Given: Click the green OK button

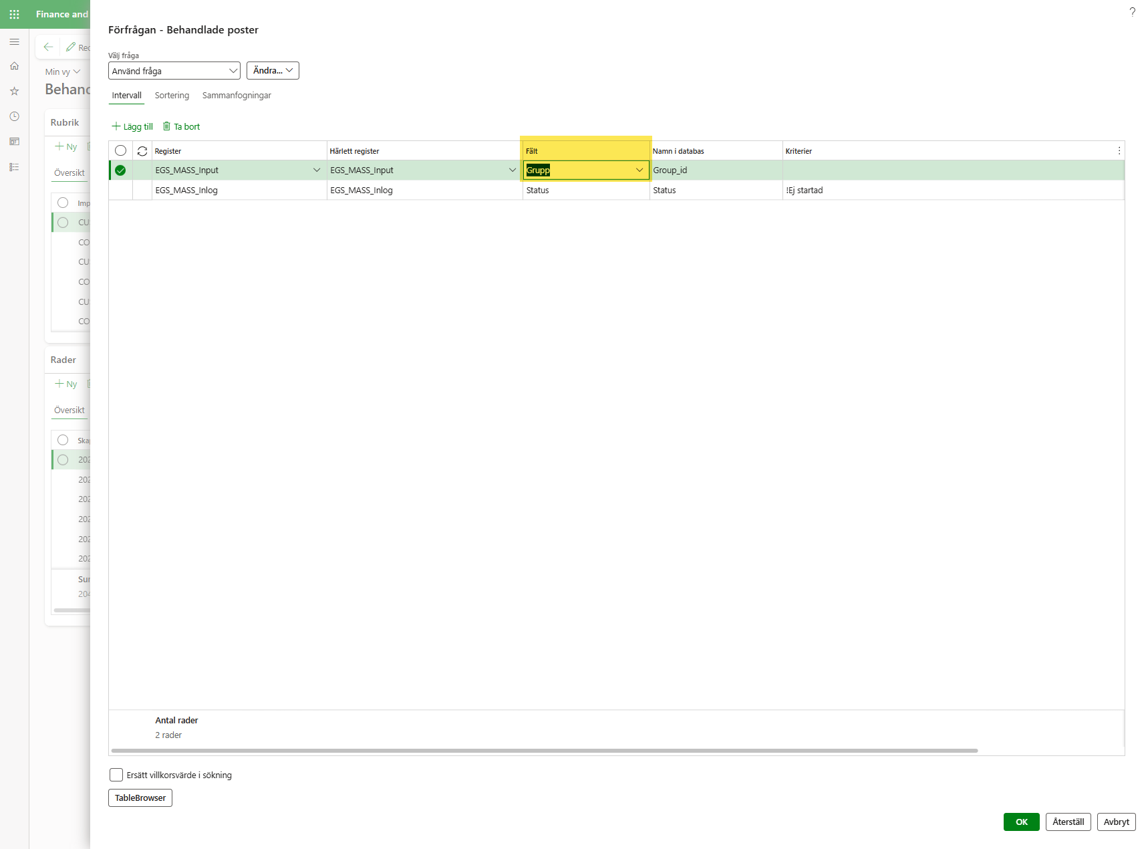Looking at the screenshot, I should [x=1020, y=822].
